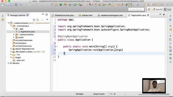Click the Open Task folder icon
The height and width of the screenshot is (97, 173).
point(113,5)
